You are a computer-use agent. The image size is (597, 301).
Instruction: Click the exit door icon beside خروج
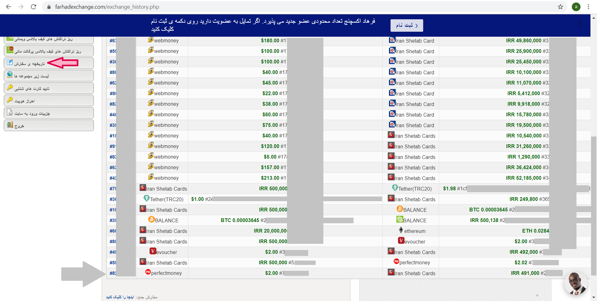(10, 125)
